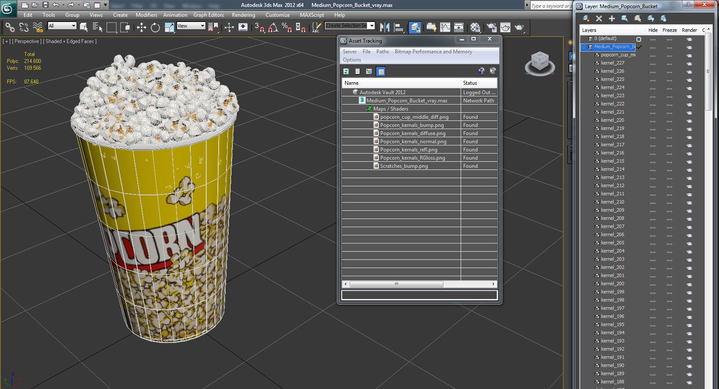Collapse the Medium_Popcorn_Bucket layer tree
This screenshot has width=719, height=389.
pyautogui.click(x=584, y=47)
